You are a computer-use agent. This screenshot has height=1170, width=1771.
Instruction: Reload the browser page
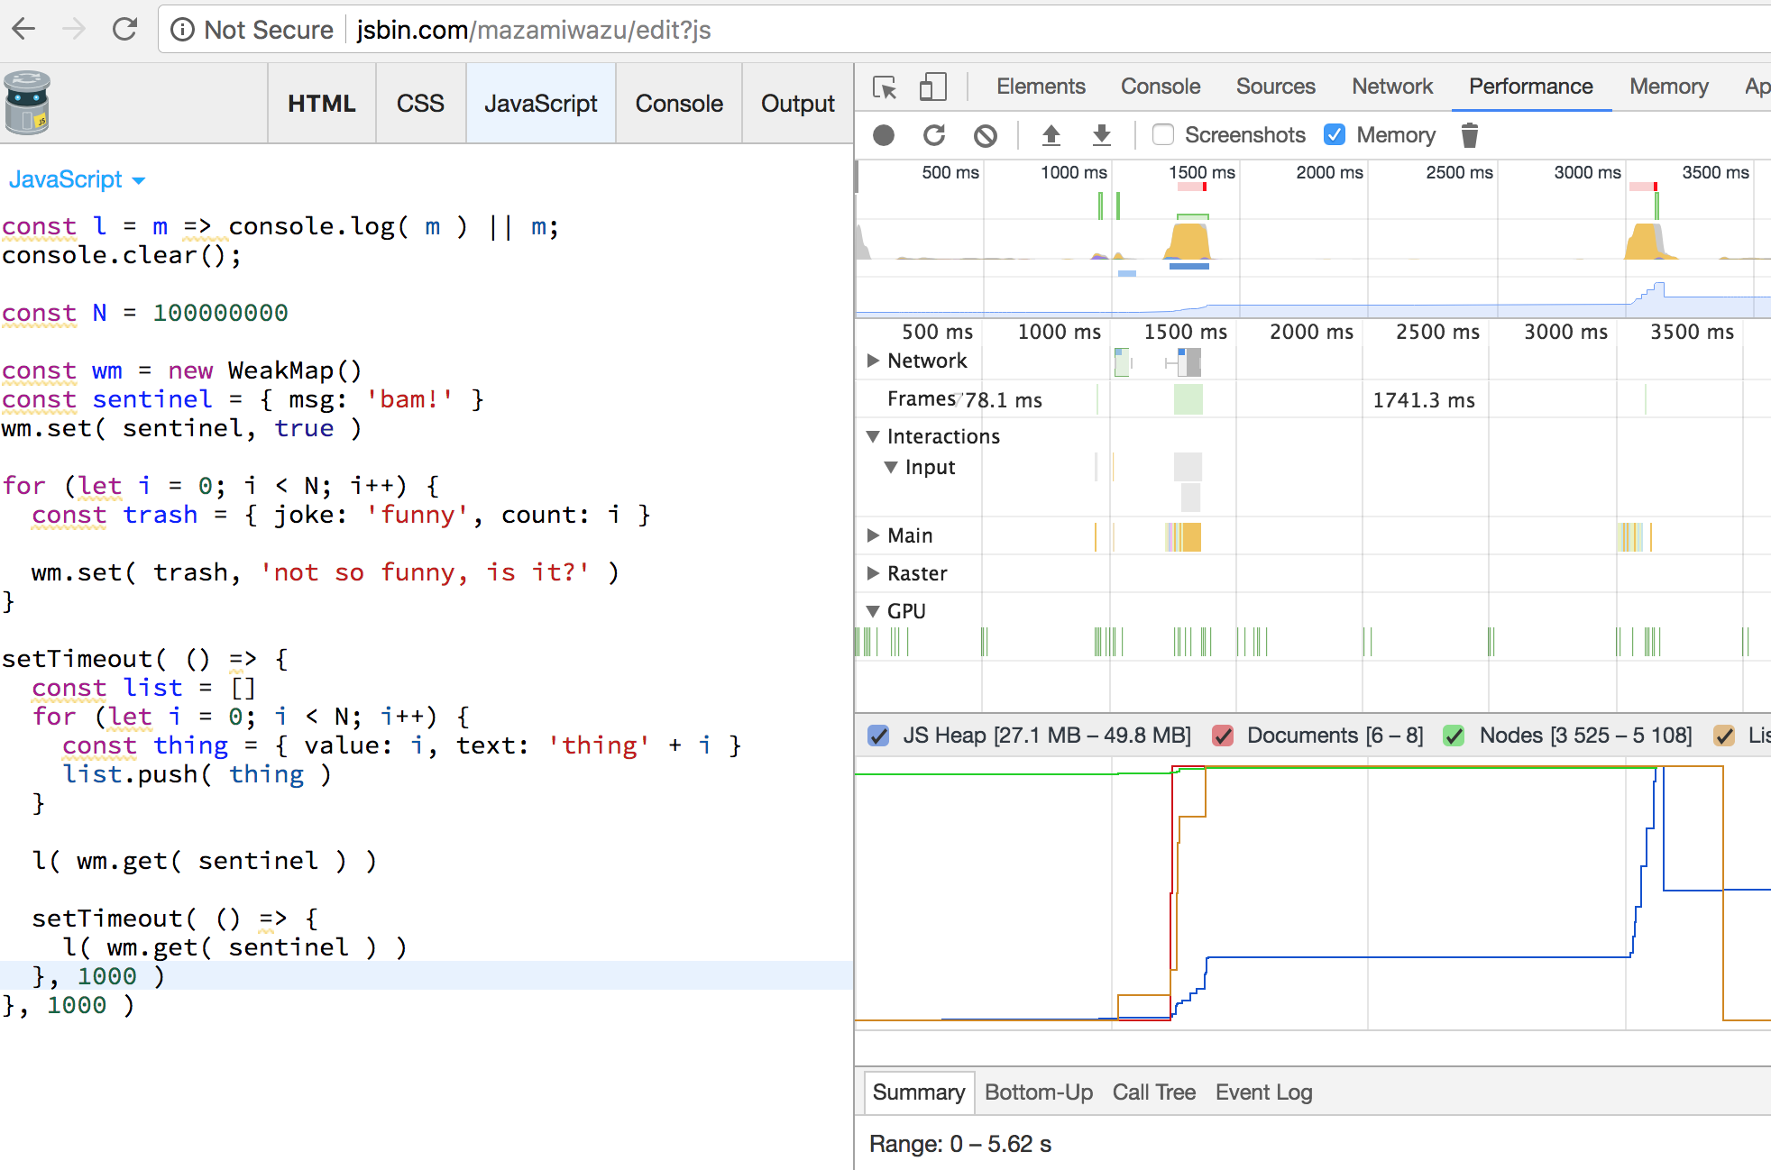124,29
